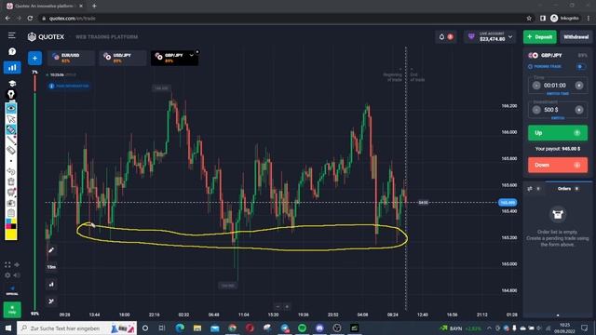
Task: Decrease investment with minus button
Action: (x=536, y=110)
